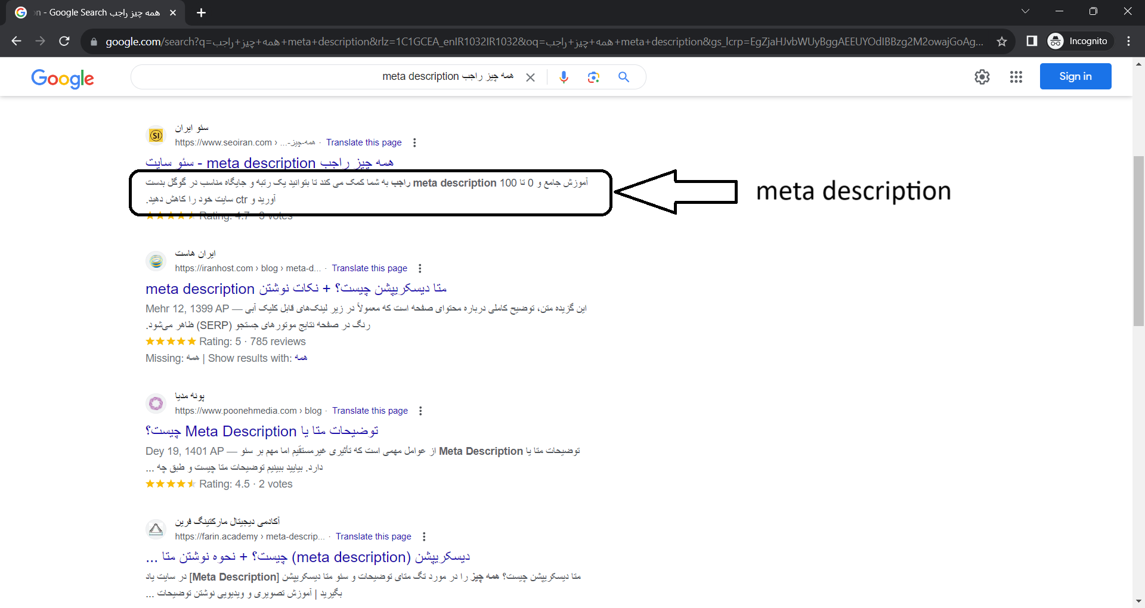The height and width of the screenshot is (608, 1145).
Task: Click the Incognito profile indicator
Action: click(x=1080, y=41)
